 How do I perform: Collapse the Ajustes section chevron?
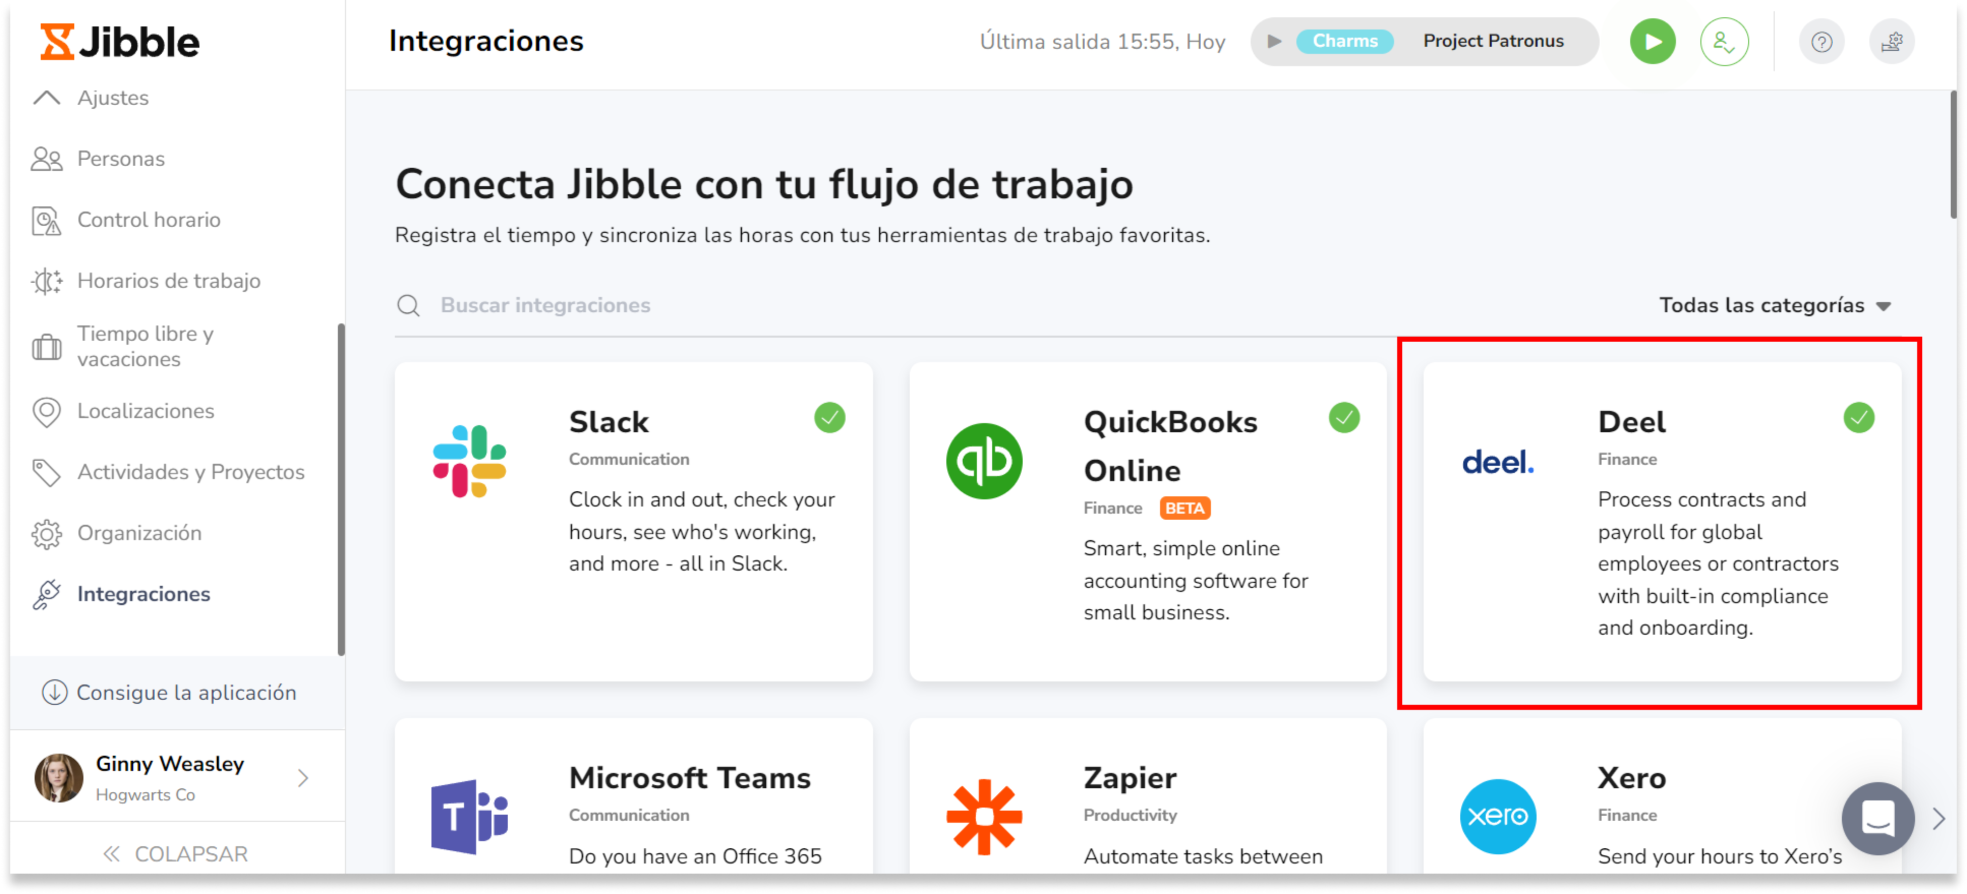(47, 98)
